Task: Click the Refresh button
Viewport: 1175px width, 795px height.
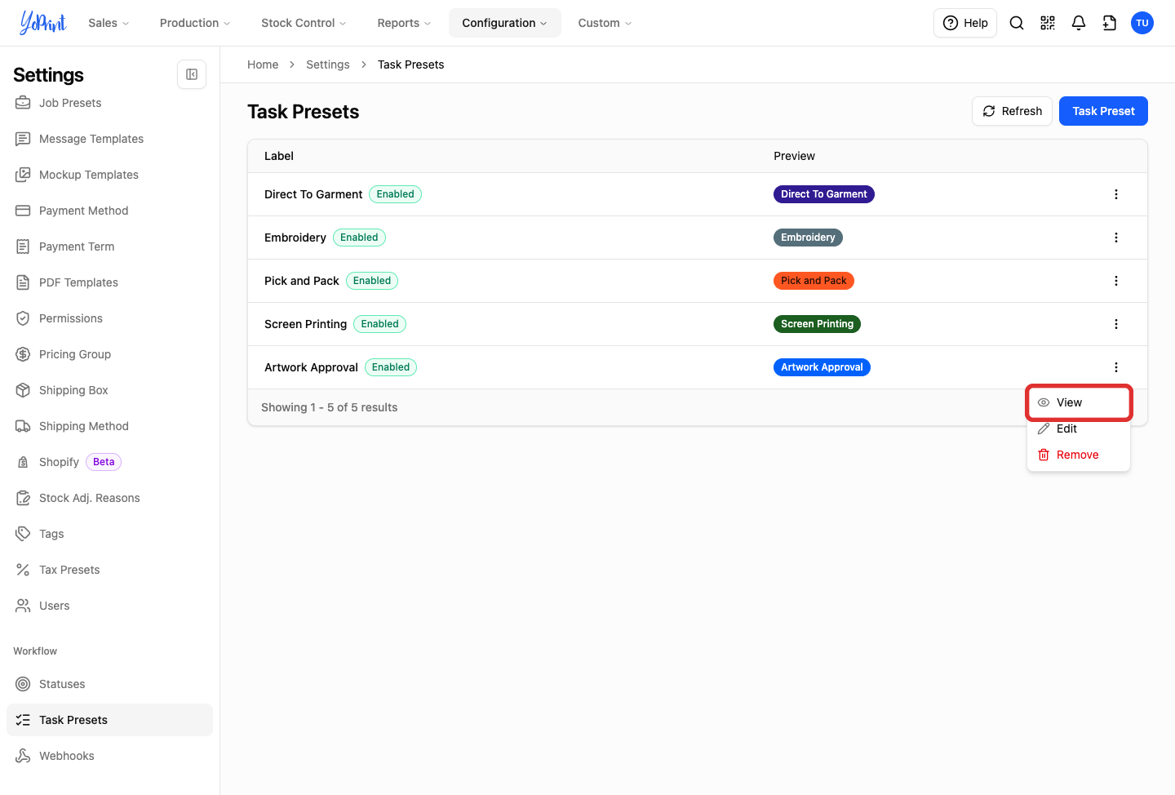Action: (1012, 111)
